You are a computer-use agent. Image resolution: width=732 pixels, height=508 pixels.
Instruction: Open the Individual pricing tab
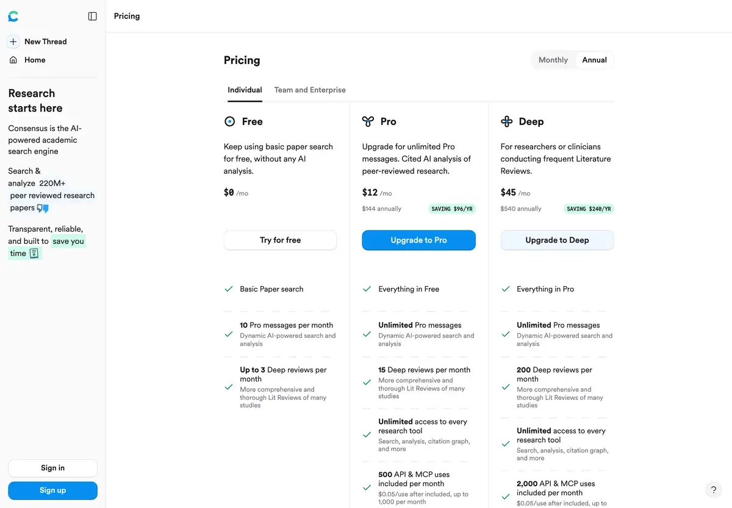[245, 90]
